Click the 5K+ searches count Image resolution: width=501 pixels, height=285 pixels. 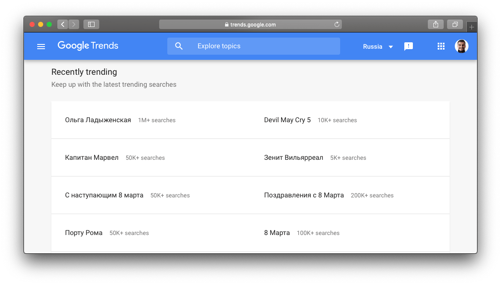[x=348, y=158]
